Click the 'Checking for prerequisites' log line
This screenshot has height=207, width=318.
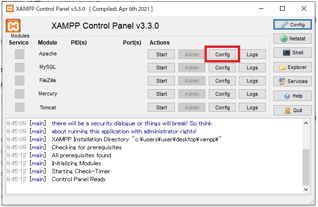(87, 147)
